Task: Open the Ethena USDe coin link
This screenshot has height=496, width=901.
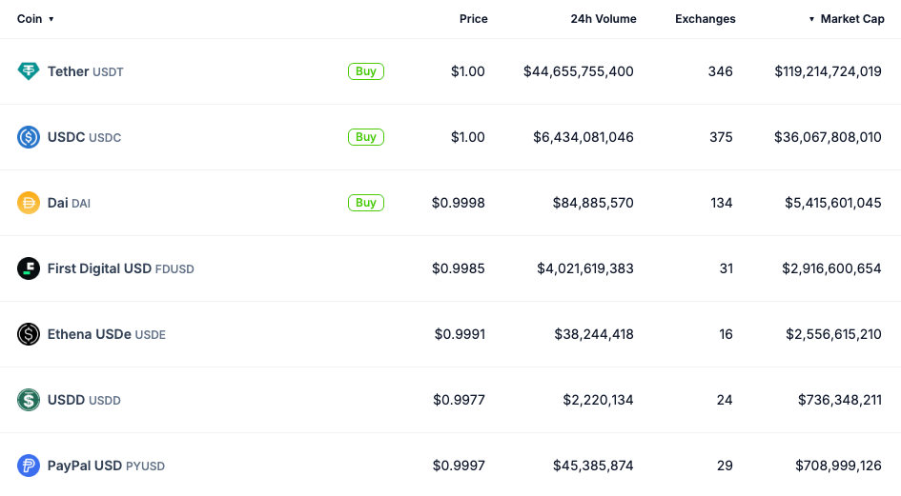Action: click(x=106, y=334)
